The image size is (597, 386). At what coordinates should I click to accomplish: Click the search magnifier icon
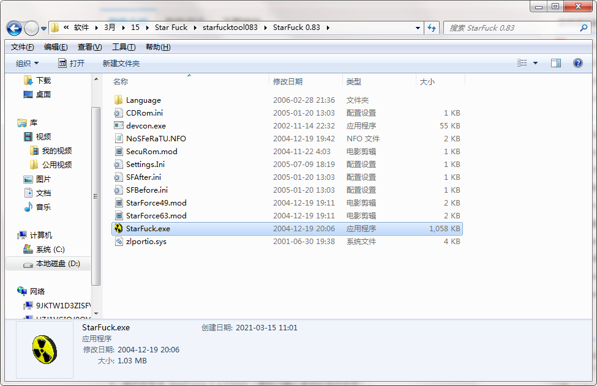tap(584, 28)
